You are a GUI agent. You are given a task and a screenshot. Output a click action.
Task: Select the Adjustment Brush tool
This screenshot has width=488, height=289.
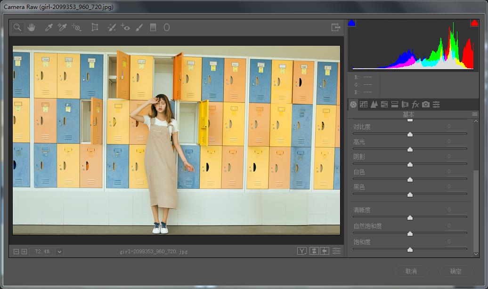[x=139, y=28]
